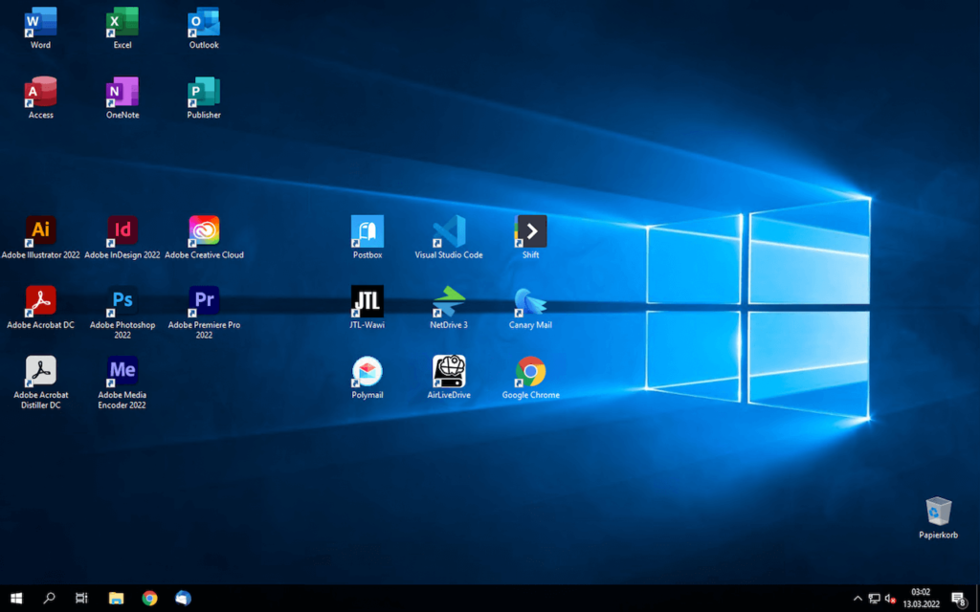The width and height of the screenshot is (980, 612).
Task: Select the Adobe Premiere Pro 2022 icon
Action: [x=205, y=313]
